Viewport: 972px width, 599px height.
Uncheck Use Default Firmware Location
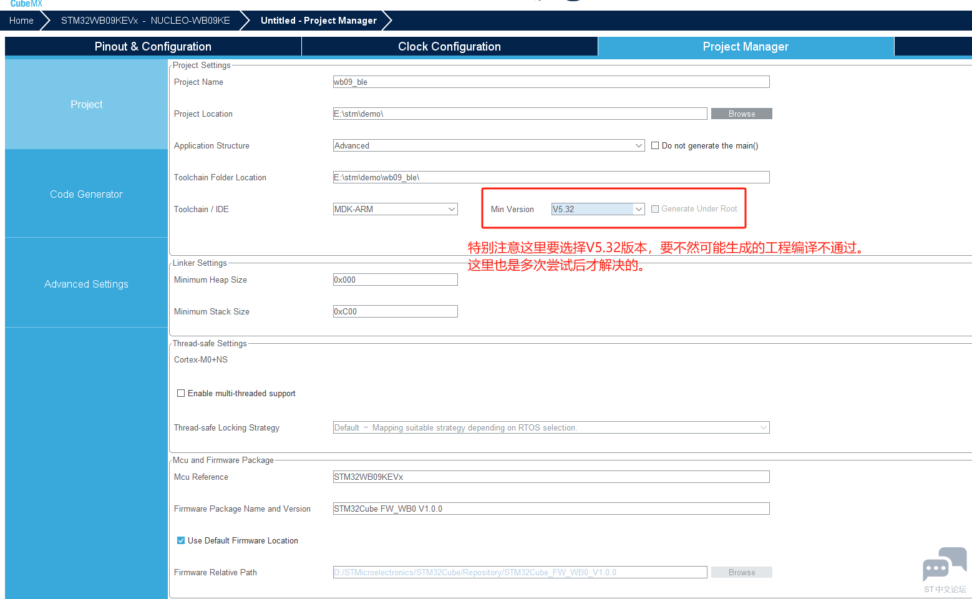click(x=181, y=540)
